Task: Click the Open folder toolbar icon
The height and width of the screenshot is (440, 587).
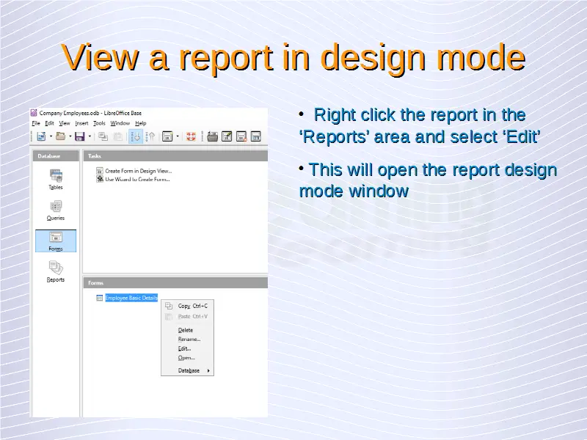Action: pyautogui.click(x=60, y=136)
